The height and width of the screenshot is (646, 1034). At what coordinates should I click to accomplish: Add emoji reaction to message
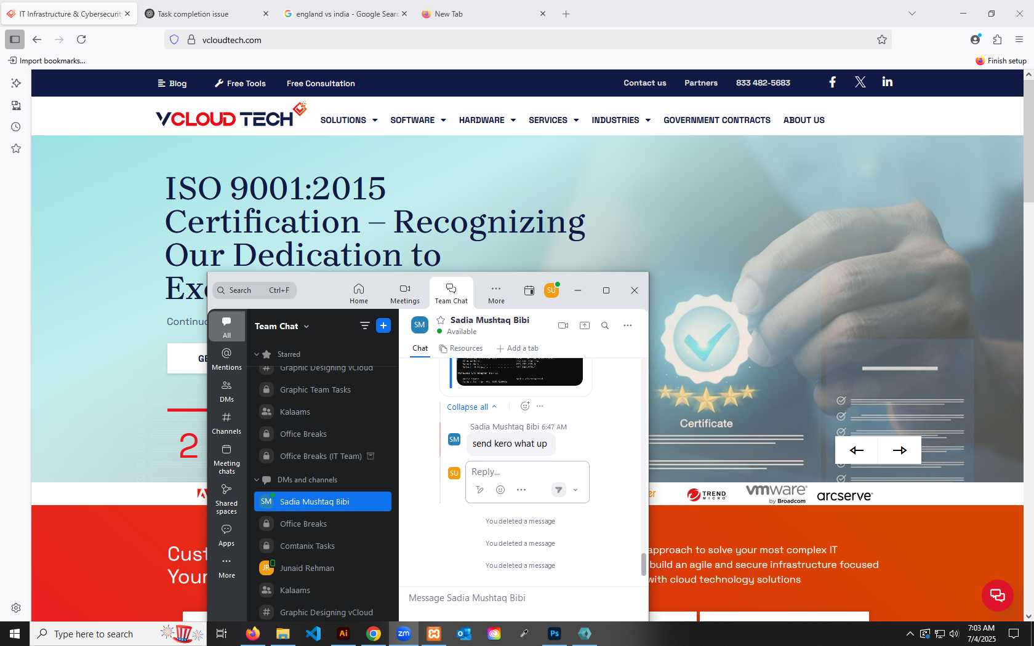[x=525, y=406]
